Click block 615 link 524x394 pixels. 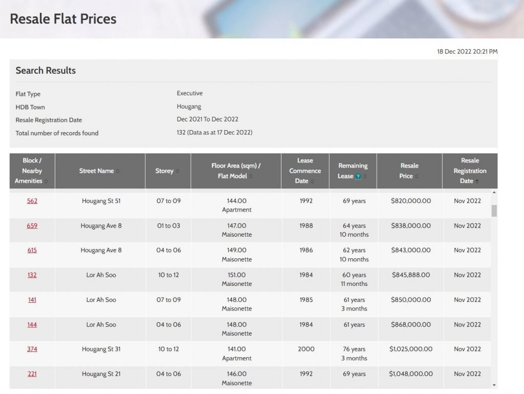[32, 250]
